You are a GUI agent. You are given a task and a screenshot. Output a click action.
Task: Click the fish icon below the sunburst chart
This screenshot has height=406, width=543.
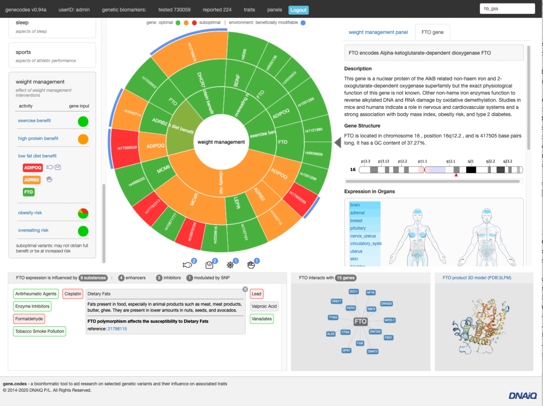(187, 265)
